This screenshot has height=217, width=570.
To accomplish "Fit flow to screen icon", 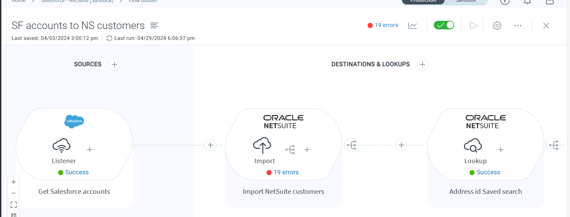I will click(14, 205).
